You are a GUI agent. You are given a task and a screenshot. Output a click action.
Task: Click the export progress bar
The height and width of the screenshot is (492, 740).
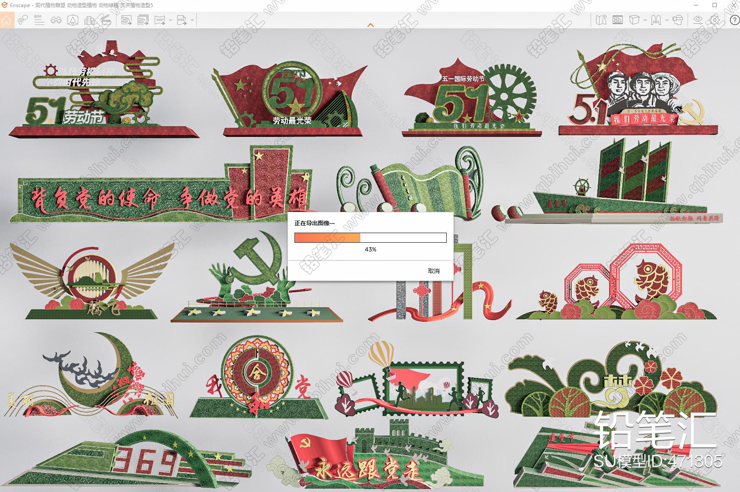(371, 237)
